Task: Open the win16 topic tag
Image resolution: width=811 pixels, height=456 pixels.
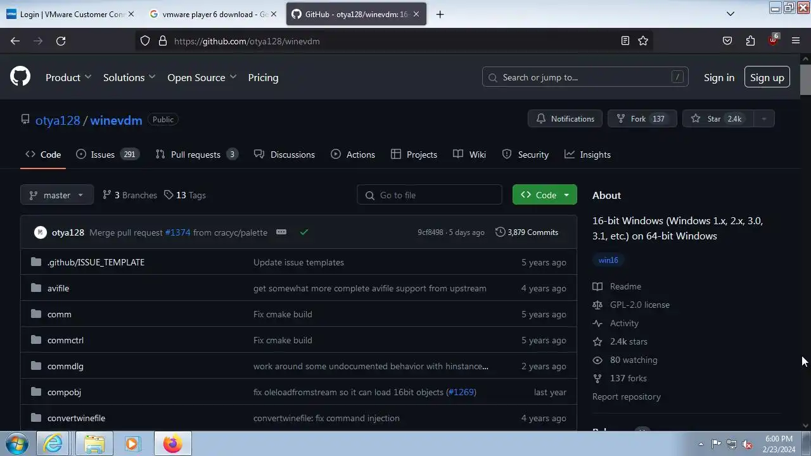Action: click(608, 260)
